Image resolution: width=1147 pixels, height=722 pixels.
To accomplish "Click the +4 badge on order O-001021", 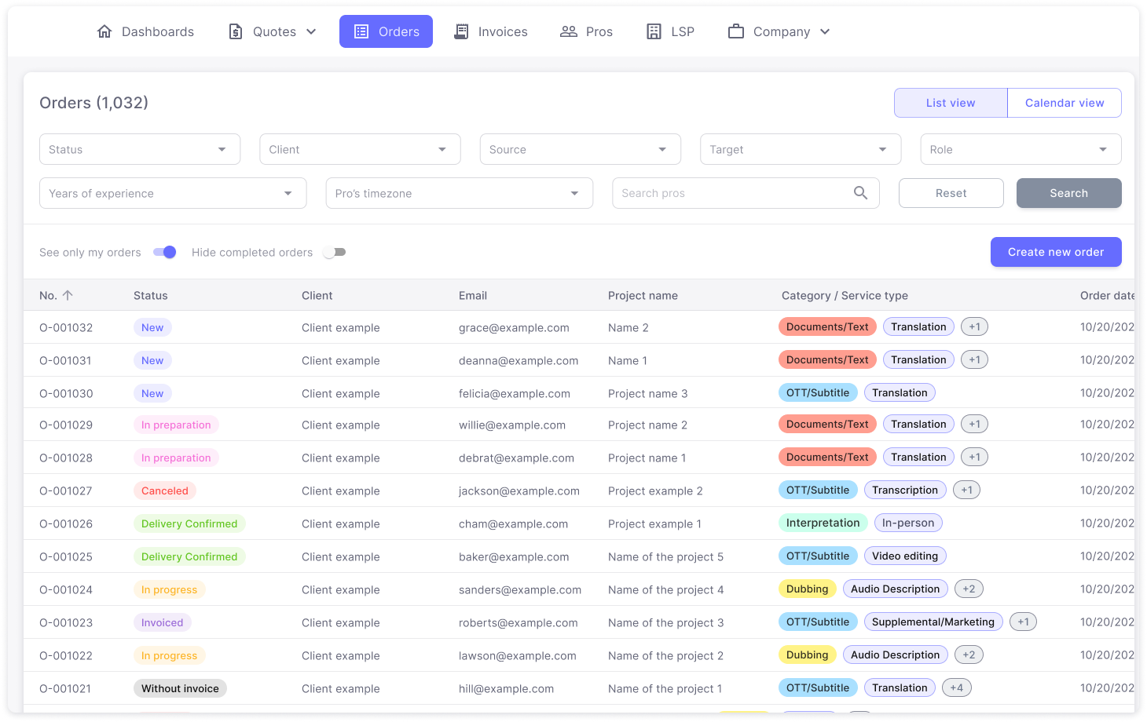I will pyautogui.click(x=956, y=687).
